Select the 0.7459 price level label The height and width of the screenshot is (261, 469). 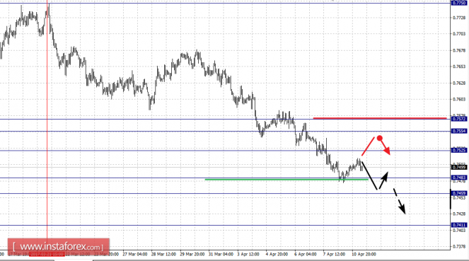[458, 193]
